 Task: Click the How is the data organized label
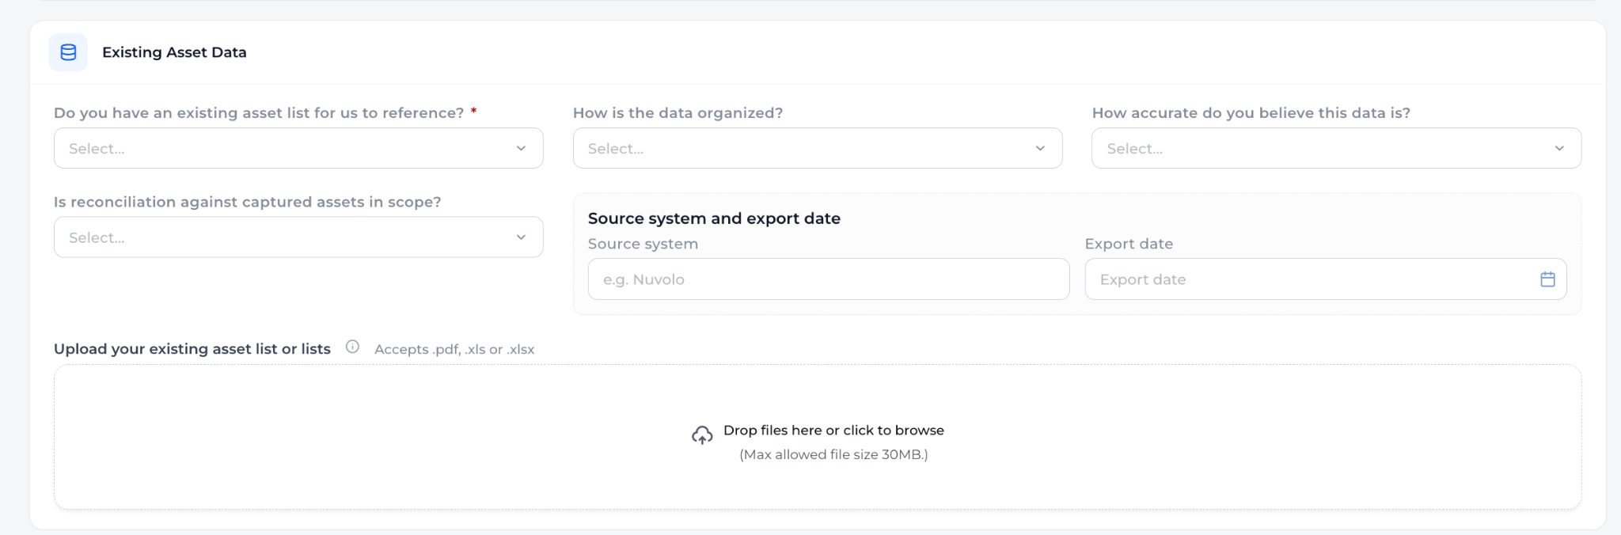tap(678, 113)
